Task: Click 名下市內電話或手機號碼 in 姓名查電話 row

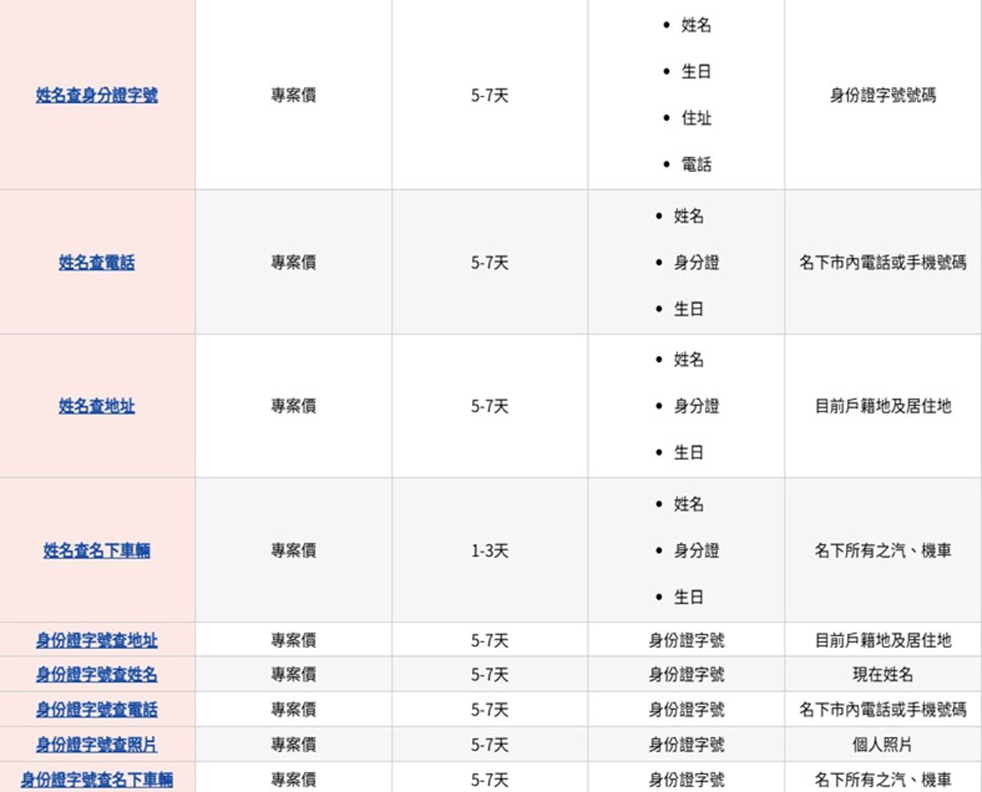Action: point(883,263)
